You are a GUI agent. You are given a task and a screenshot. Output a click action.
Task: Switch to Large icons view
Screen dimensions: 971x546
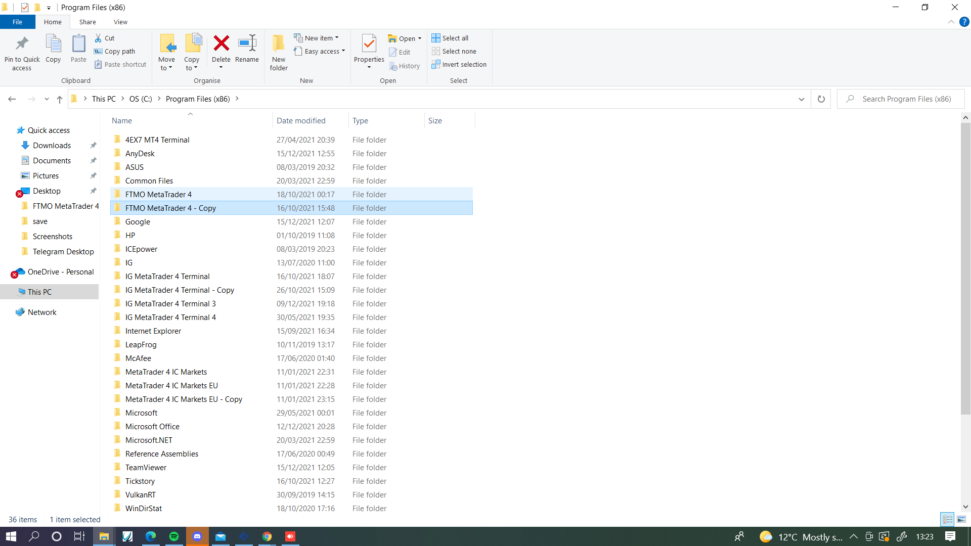point(961,519)
